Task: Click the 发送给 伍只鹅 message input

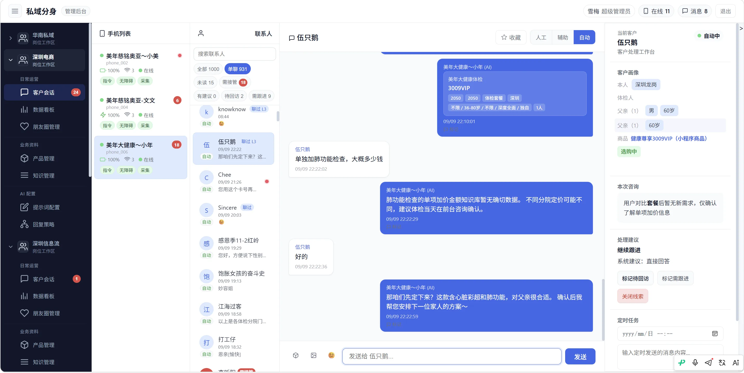Action: coord(451,356)
